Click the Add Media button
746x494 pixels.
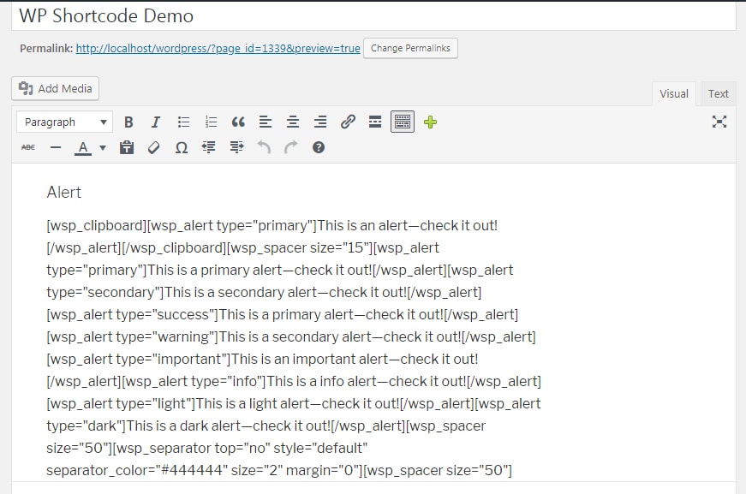[x=55, y=88]
